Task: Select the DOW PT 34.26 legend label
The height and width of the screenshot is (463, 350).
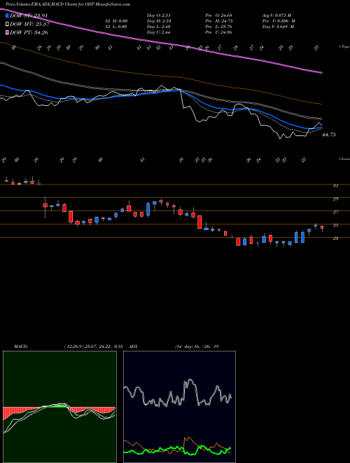Action: point(29,33)
